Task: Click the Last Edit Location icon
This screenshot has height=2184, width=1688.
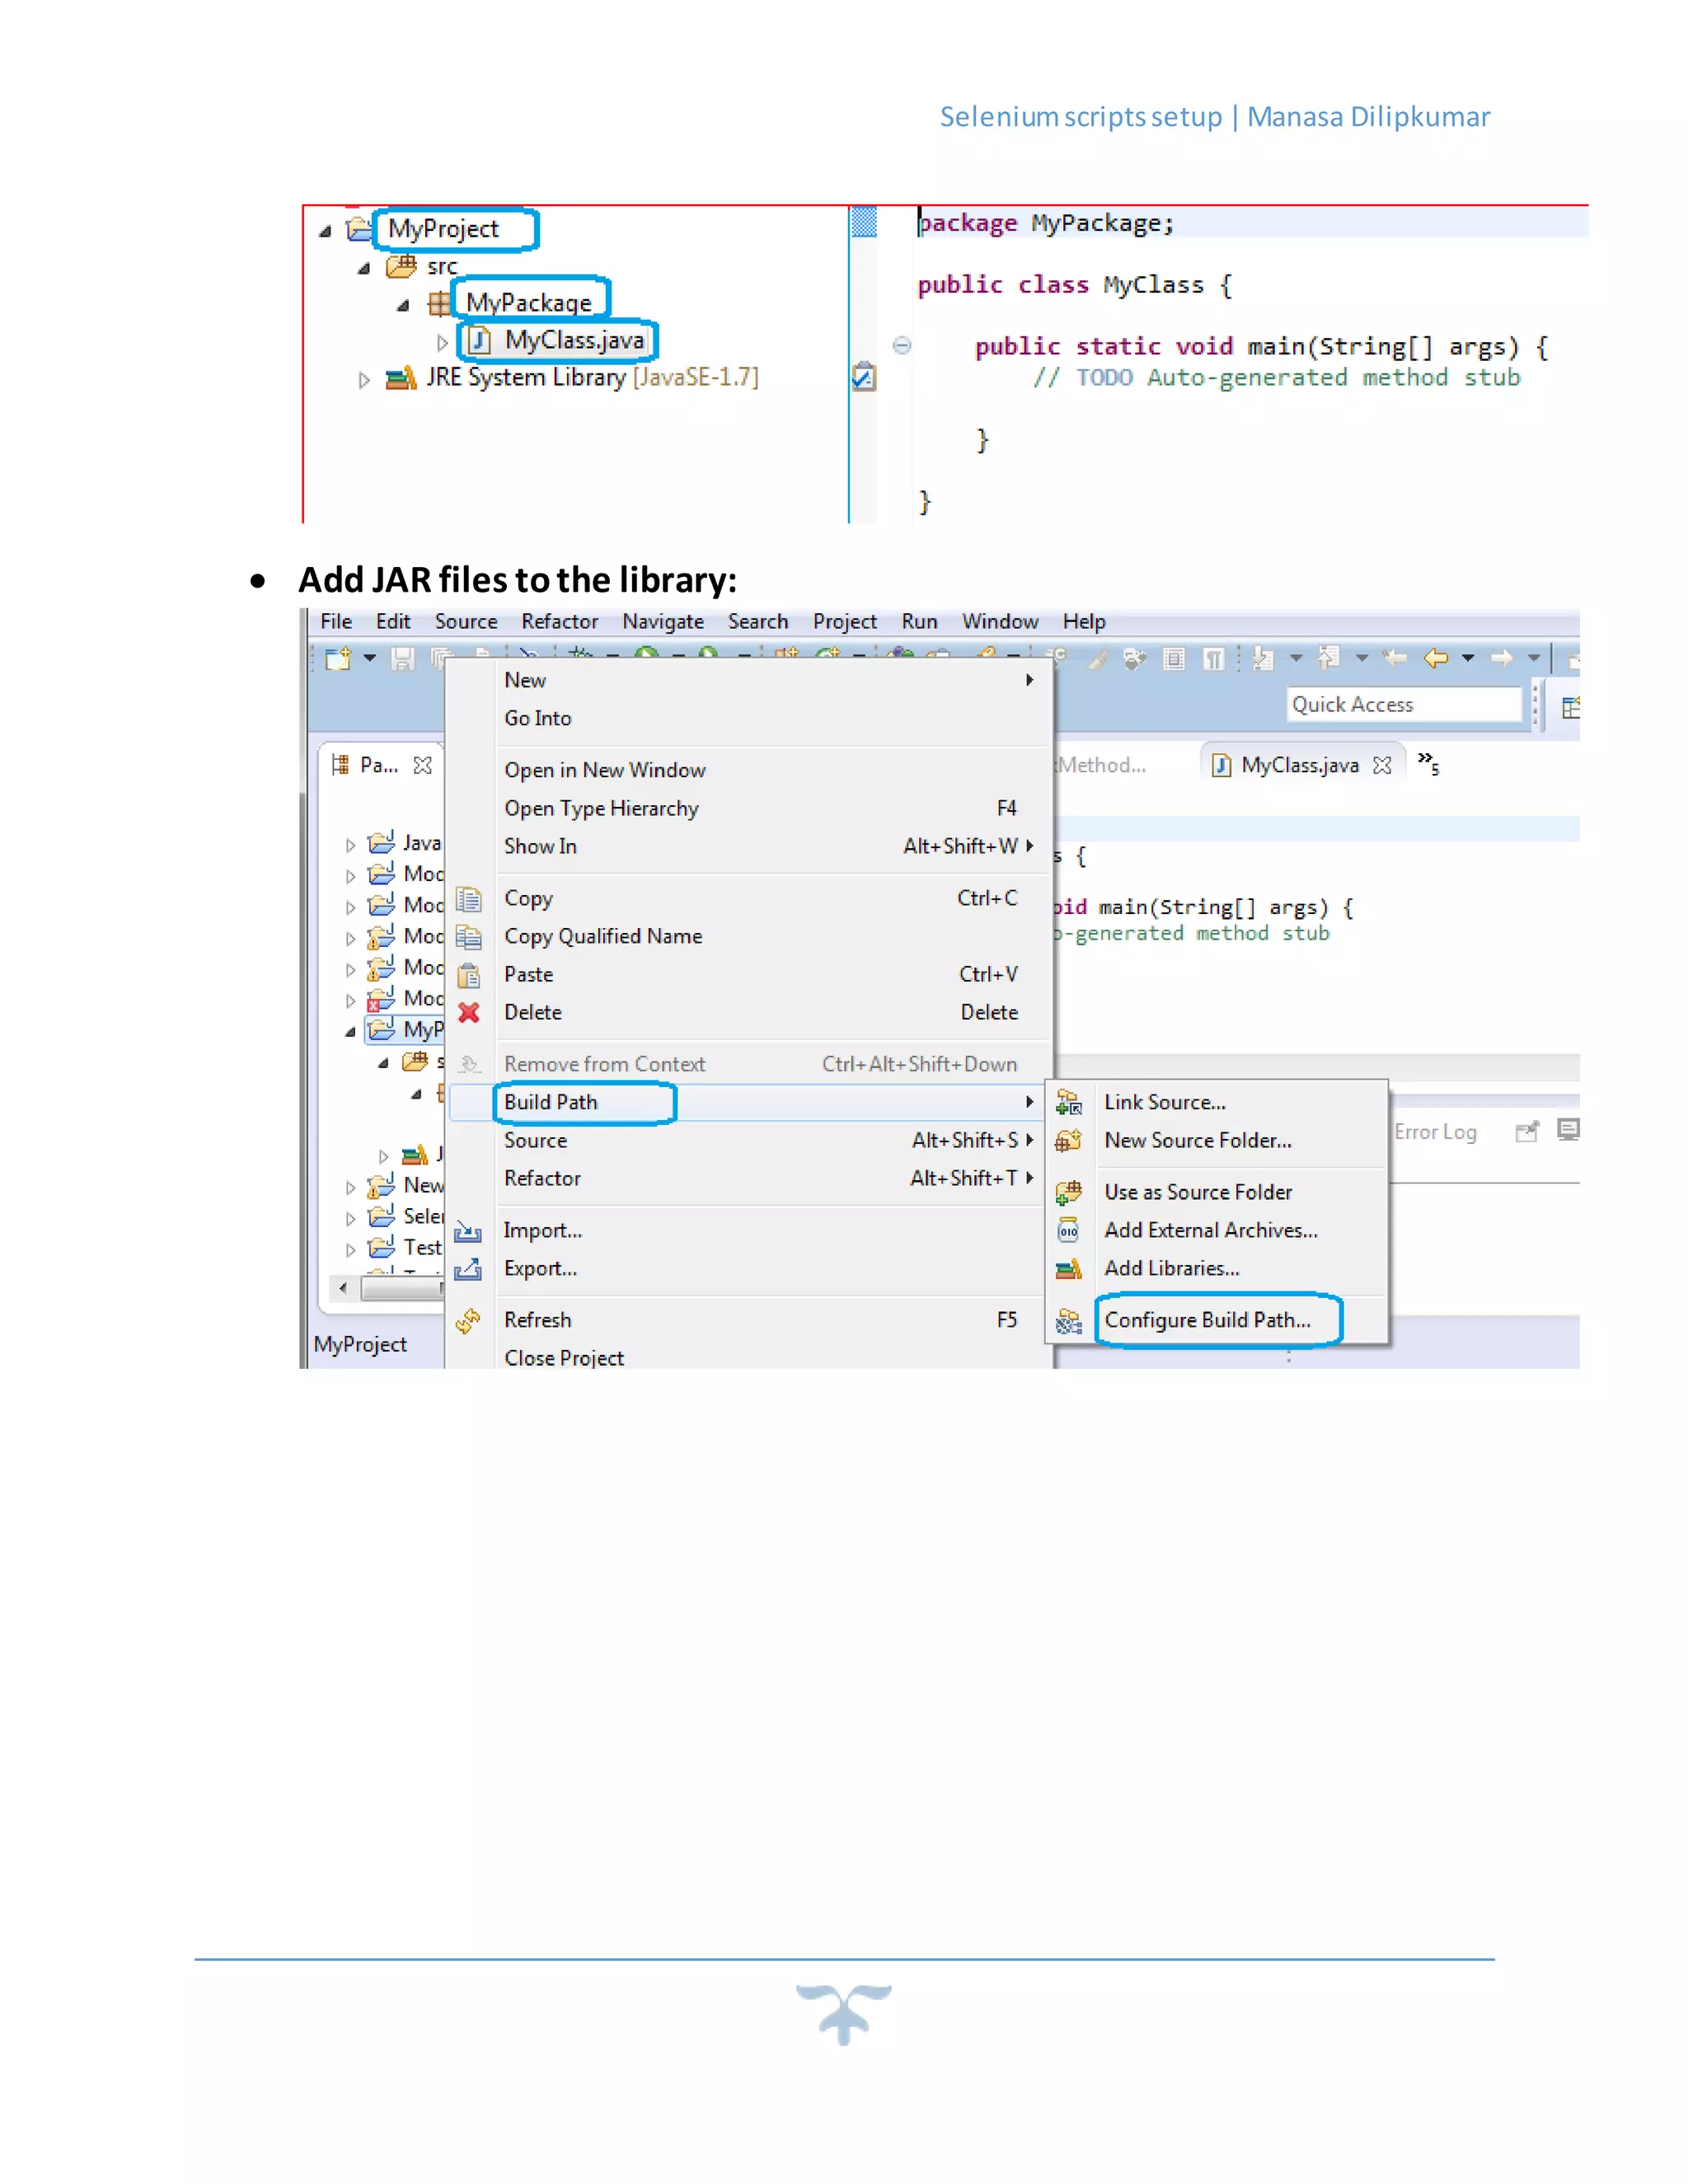Action: tap(1395, 658)
